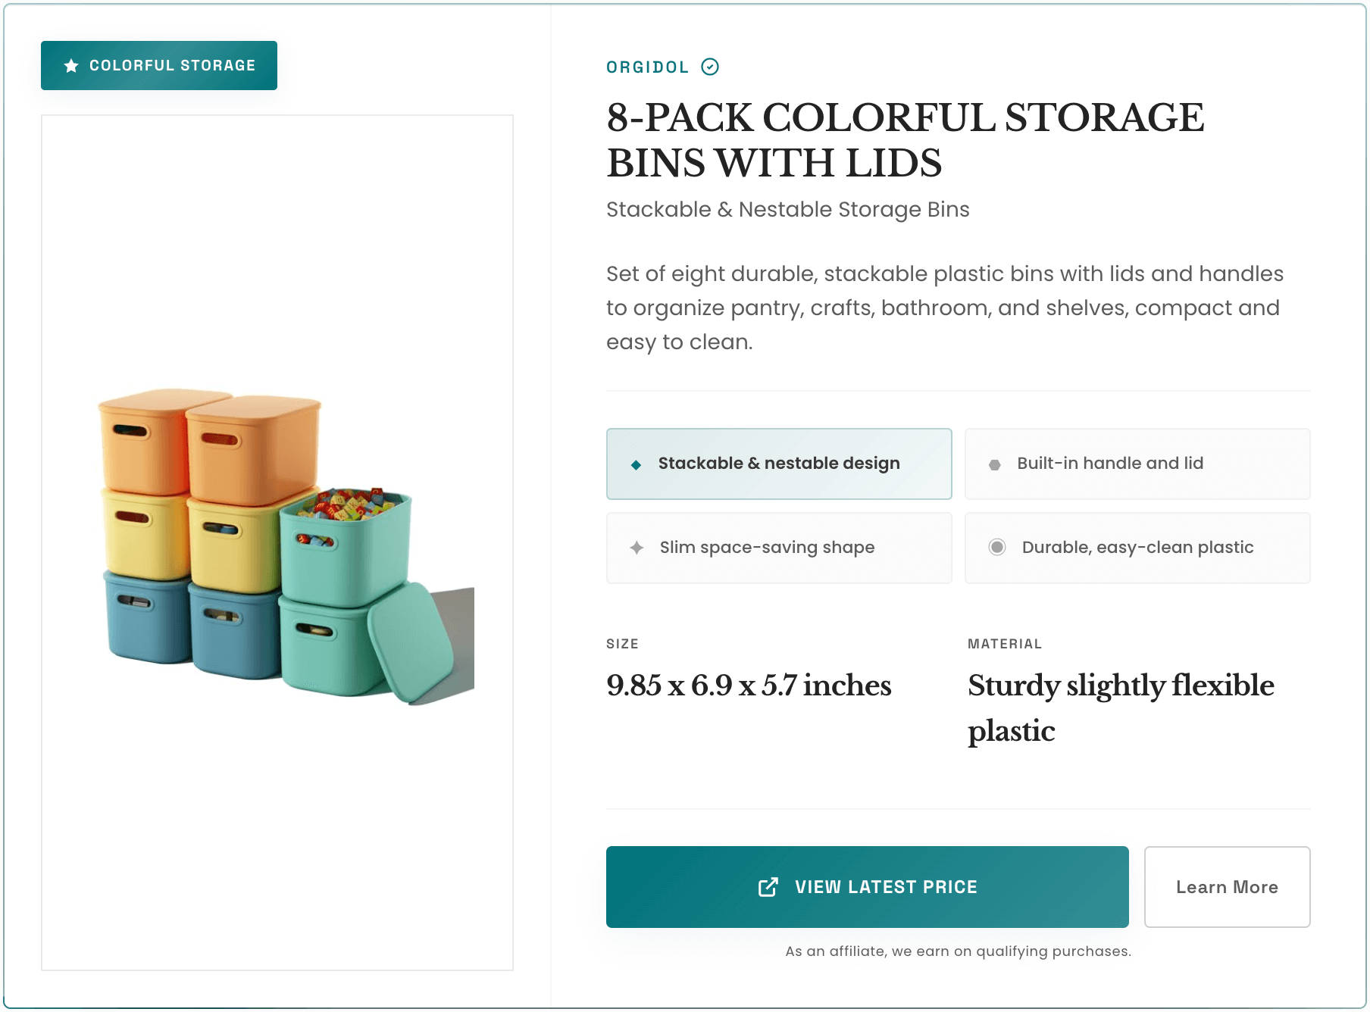Select the Stackable & nestable design feature label
Viewport: 1370px width, 1012px height.
[779, 464]
